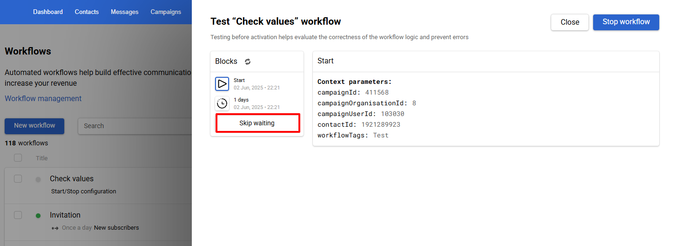Click the Skip waiting button
676x246 pixels.
click(x=257, y=123)
